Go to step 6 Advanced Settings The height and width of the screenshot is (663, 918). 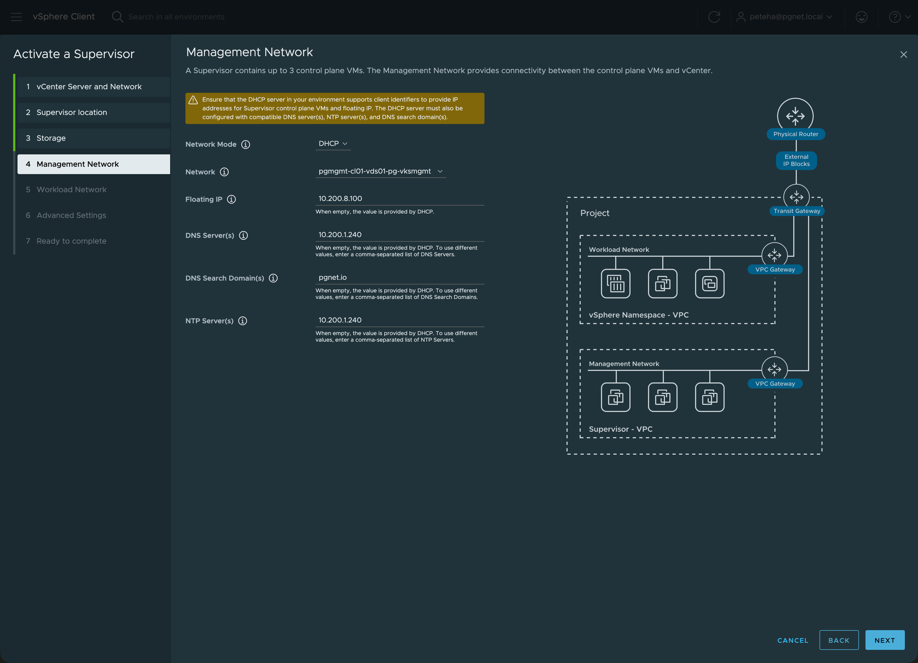[94, 215]
